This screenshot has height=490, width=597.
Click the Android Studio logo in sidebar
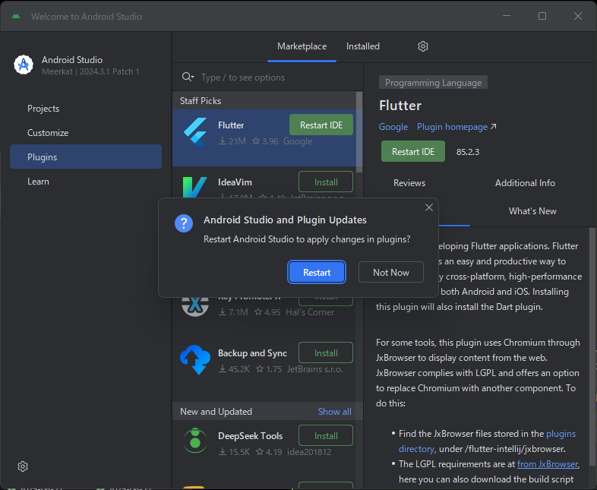(x=24, y=65)
